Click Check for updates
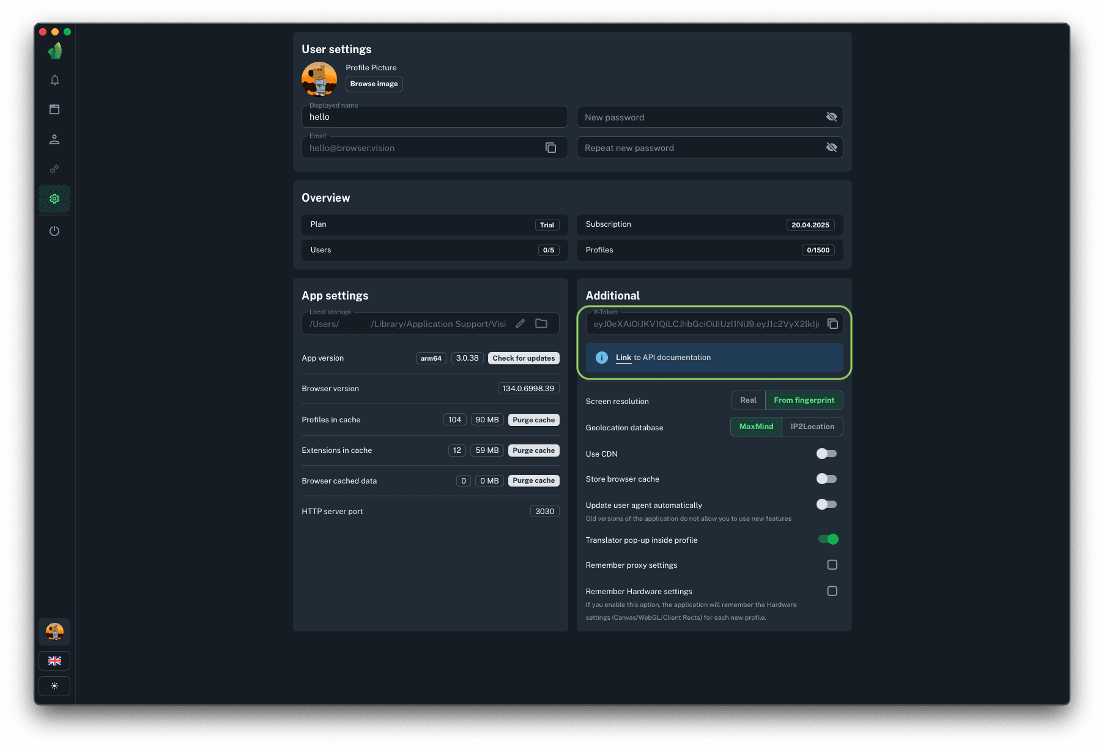 click(524, 358)
